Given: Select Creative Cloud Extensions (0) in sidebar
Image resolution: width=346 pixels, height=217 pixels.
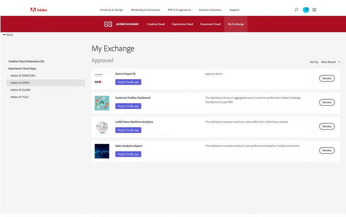Looking at the screenshot, I should pos(26,61).
